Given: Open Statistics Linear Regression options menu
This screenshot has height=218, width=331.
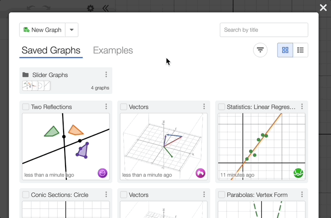Looking at the screenshot, I should tap(302, 107).
